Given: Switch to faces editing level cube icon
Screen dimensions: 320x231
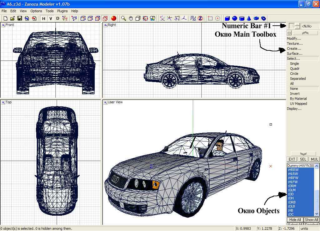Looking at the screenshot, I should point(97,18).
